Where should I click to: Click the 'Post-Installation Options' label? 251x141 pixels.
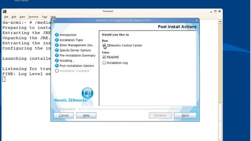tap(77, 66)
